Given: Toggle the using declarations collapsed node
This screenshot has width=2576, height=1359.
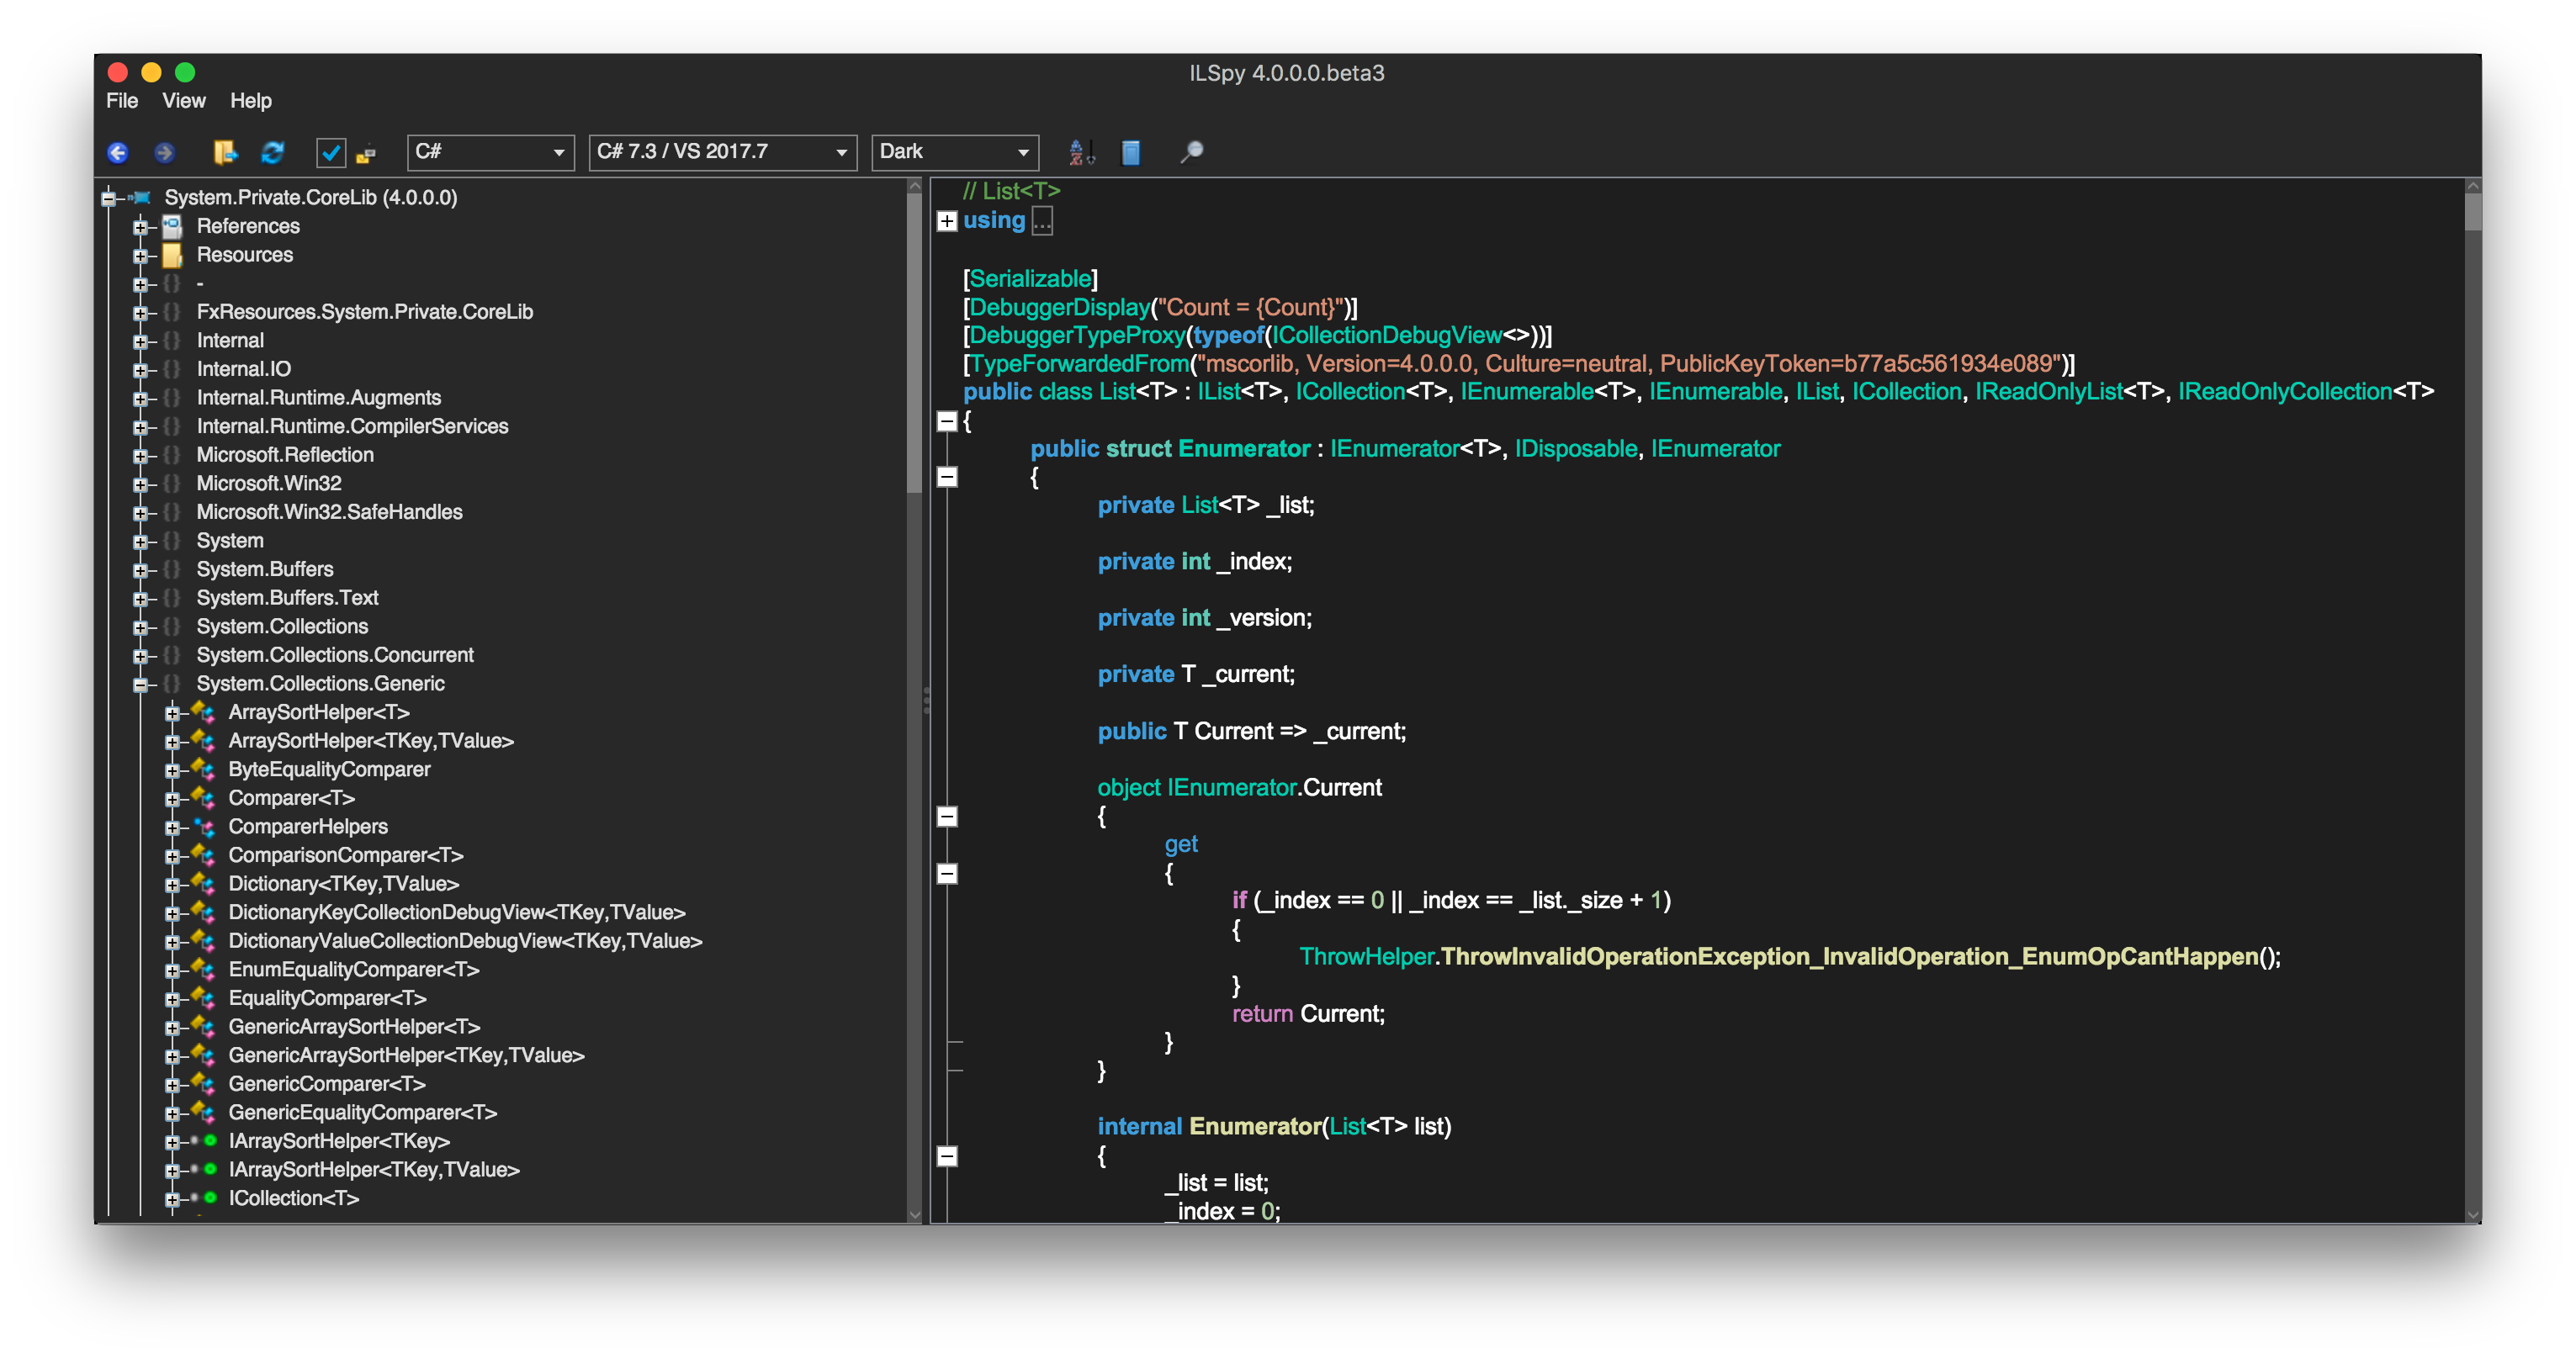Looking at the screenshot, I should click(947, 221).
